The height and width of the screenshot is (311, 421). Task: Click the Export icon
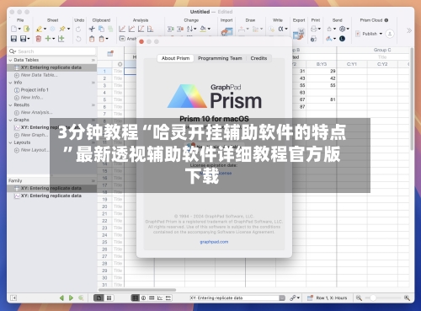[299, 33]
